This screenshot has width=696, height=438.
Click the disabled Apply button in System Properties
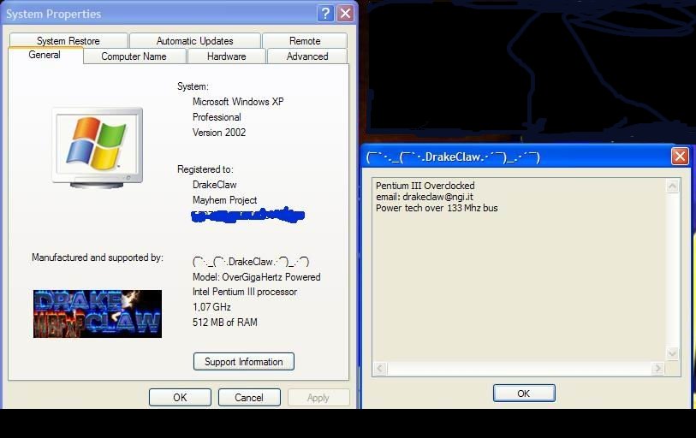[318, 397]
